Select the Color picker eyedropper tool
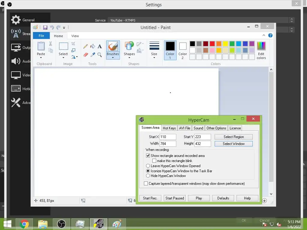The height and width of the screenshot is (230, 307). (x=93, y=55)
